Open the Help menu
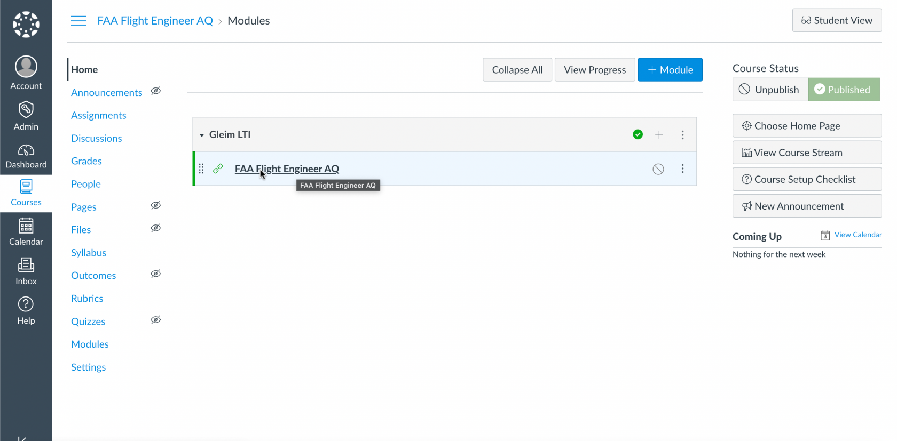This screenshot has width=897, height=441. point(26,311)
